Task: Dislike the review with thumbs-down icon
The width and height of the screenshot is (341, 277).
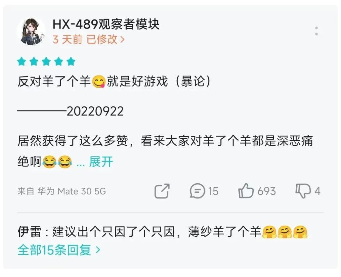Action: tap(303, 191)
